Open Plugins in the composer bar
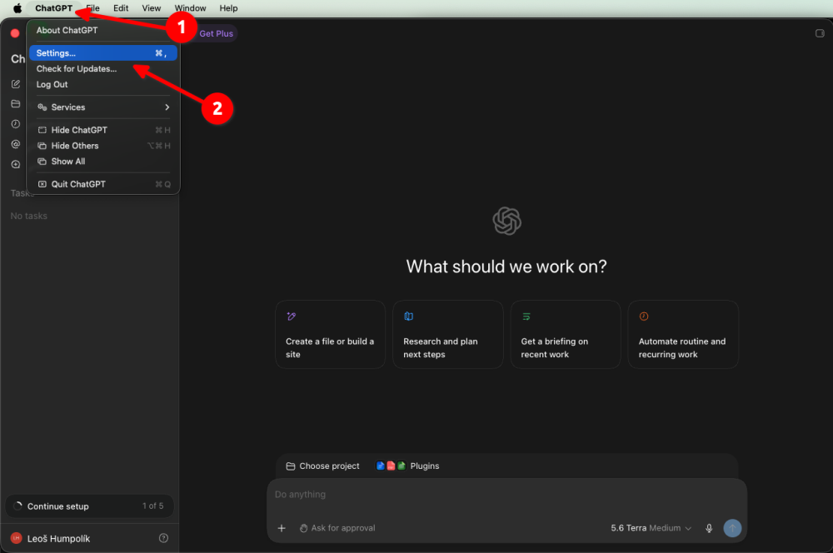The height and width of the screenshot is (553, 833). (x=408, y=466)
